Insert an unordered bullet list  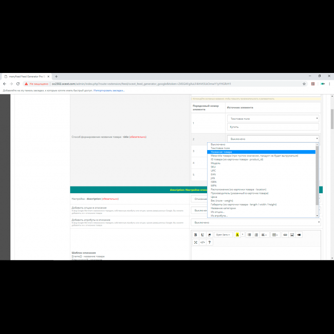249,235
